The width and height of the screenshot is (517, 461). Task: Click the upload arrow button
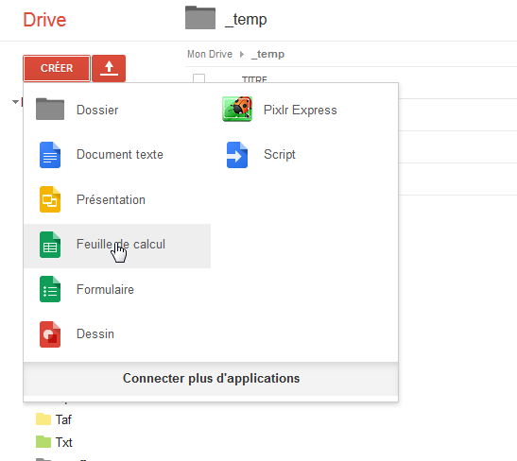coord(109,68)
